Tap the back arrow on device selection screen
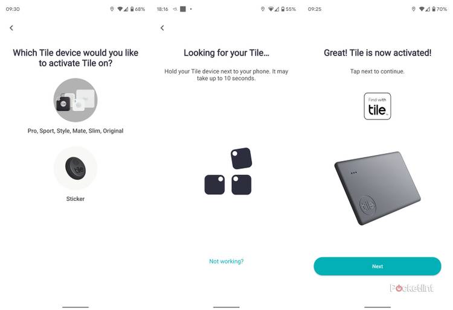 [x=11, y=28]
